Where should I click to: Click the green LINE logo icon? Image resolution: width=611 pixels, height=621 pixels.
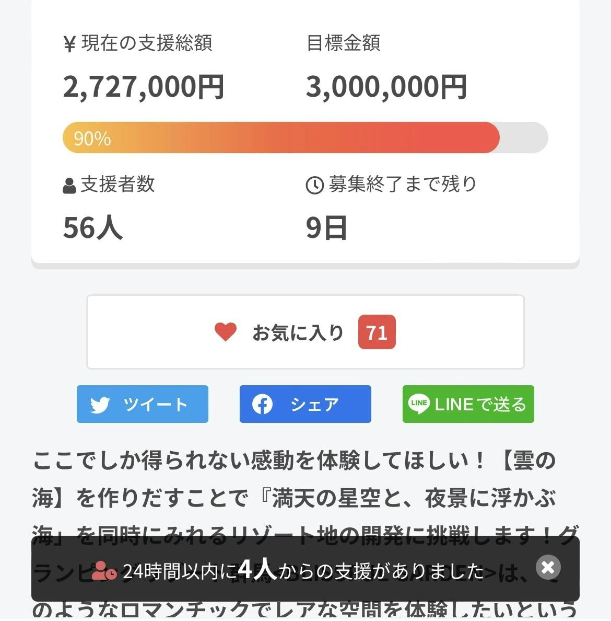tap(419, 404)
